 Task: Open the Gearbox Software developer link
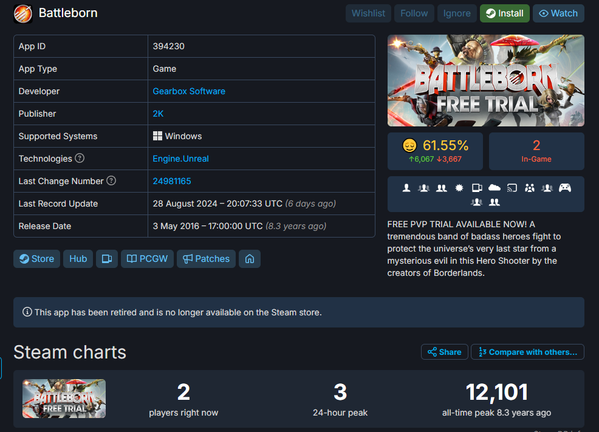[189, 91]
